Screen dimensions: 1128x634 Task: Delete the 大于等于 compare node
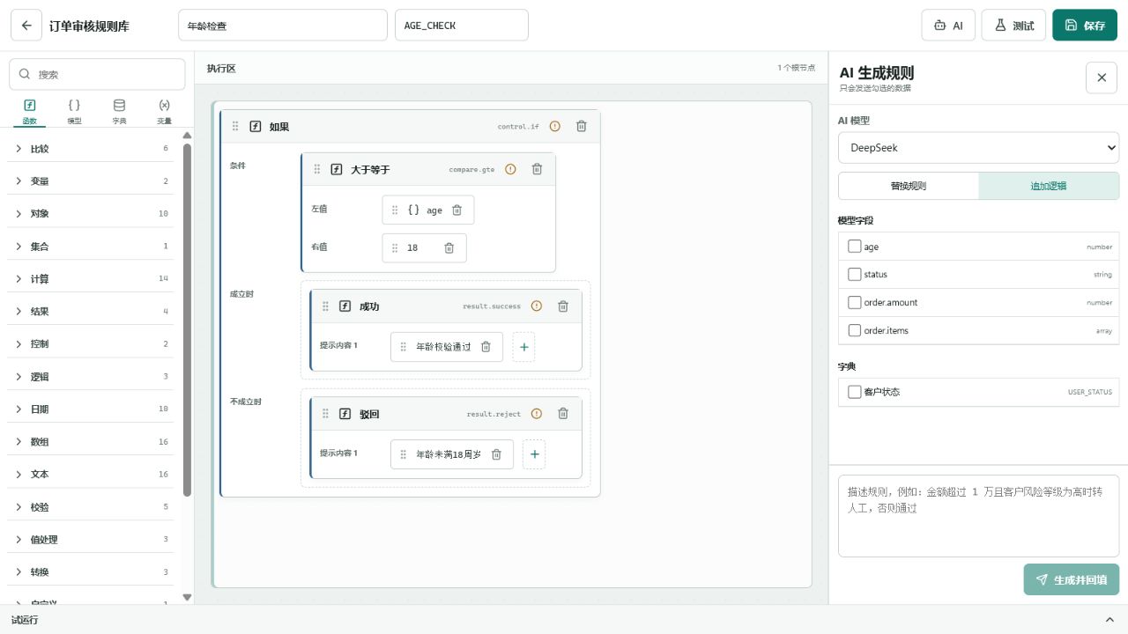(x=538, y=169)
